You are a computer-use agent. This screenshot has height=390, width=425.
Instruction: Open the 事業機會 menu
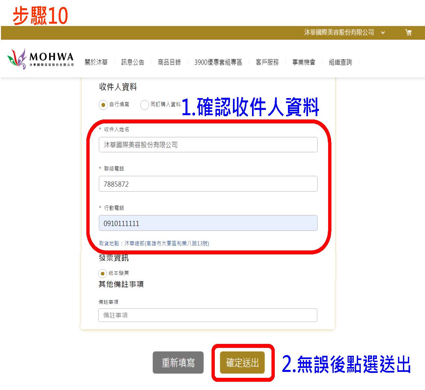(304, 62)
